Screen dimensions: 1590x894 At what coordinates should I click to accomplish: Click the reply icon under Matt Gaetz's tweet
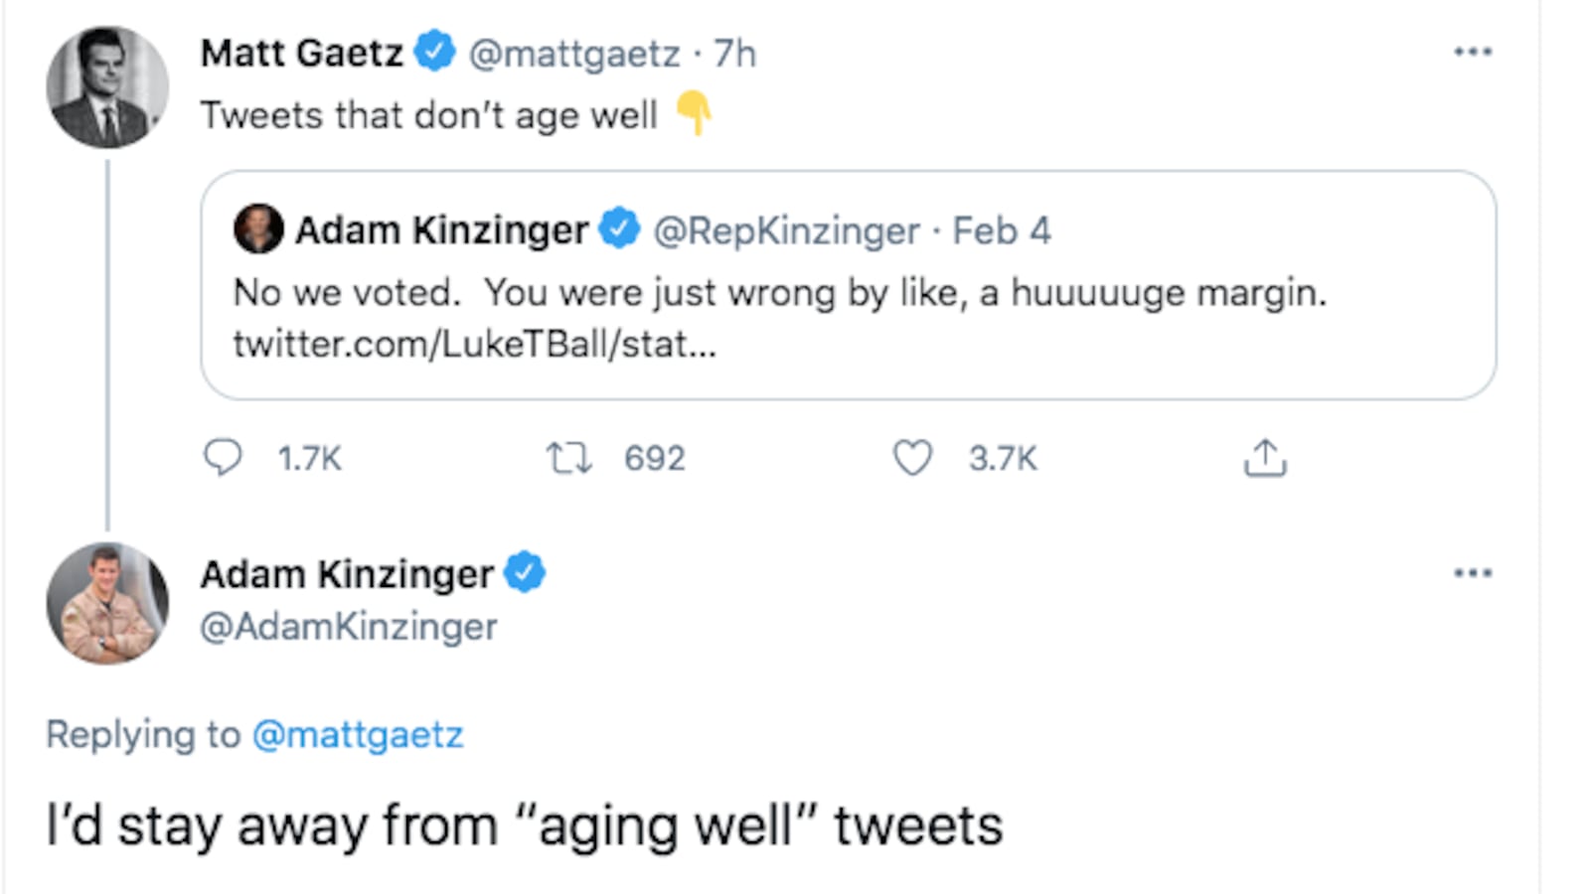click(x=223, y=458)
